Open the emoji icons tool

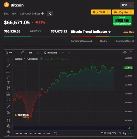(8, 99)
